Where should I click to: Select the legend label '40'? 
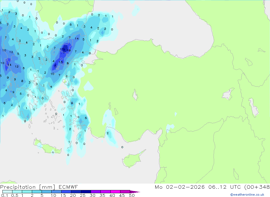click(x=112, y=195)
